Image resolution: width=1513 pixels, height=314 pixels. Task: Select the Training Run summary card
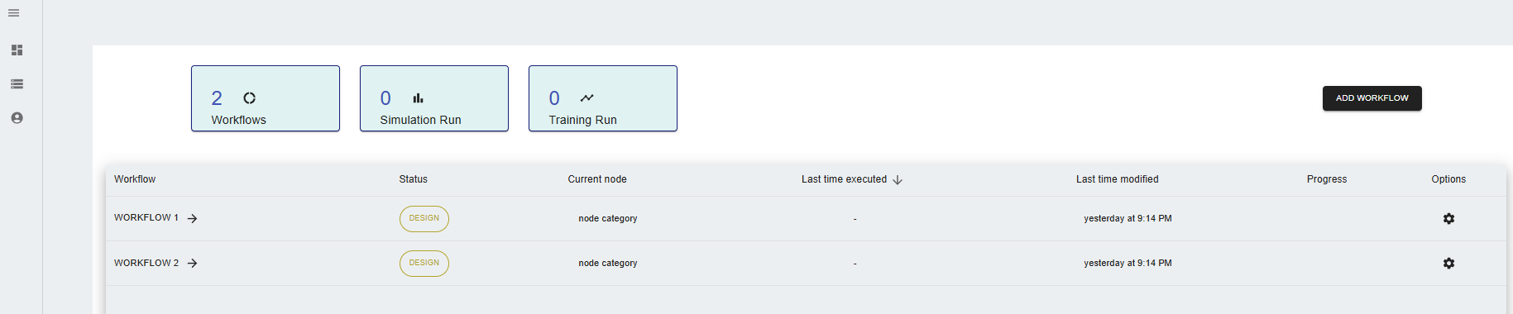(603, 98)
